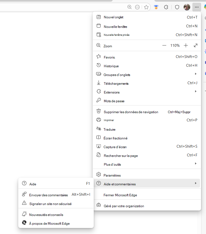Open Nouveautés et conseils

(x=56, y=214)
